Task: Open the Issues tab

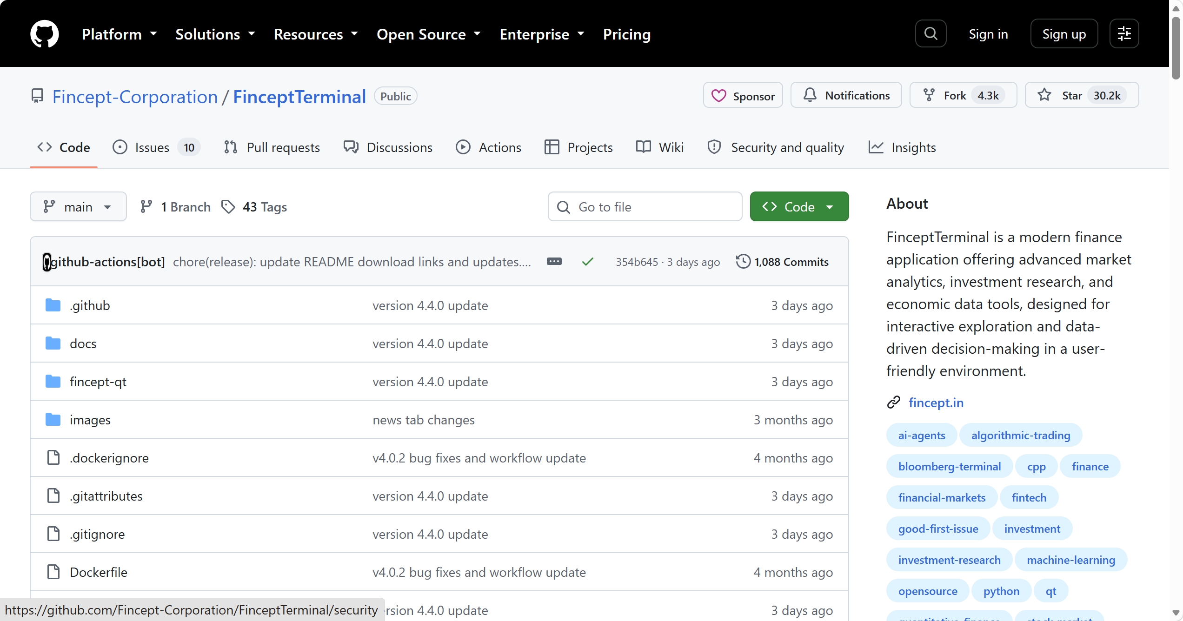Action: coord(156,147)
